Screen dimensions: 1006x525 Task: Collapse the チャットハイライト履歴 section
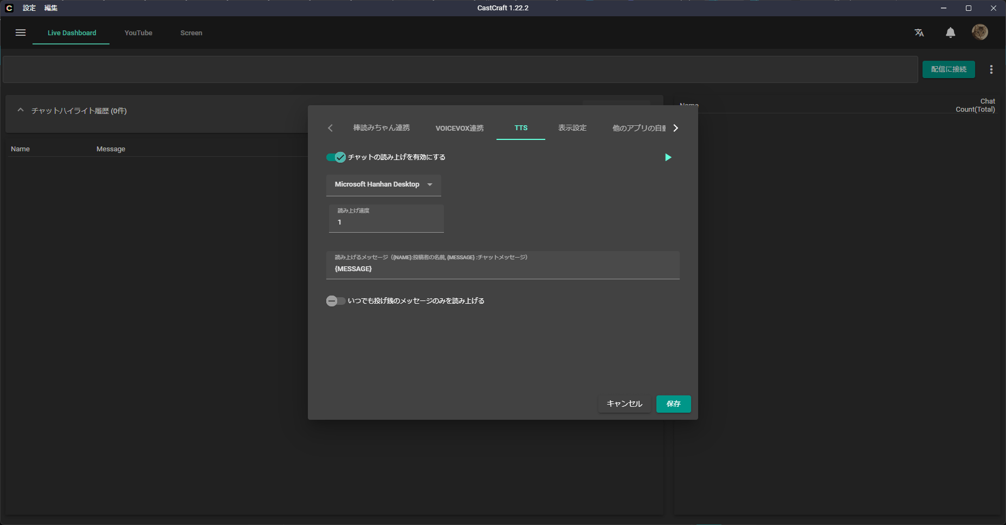coord(21,110)
